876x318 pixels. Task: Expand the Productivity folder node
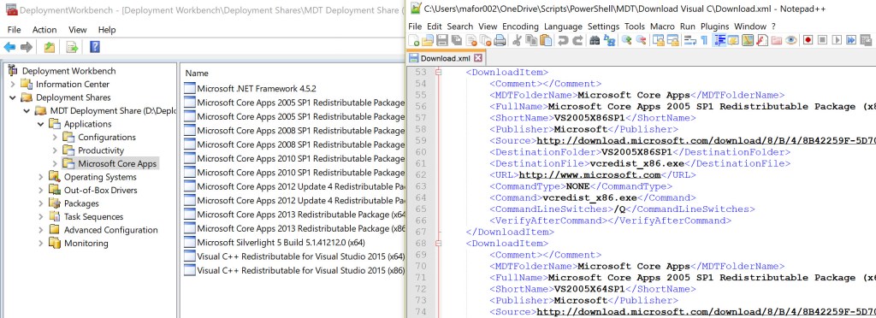[55, 150]
